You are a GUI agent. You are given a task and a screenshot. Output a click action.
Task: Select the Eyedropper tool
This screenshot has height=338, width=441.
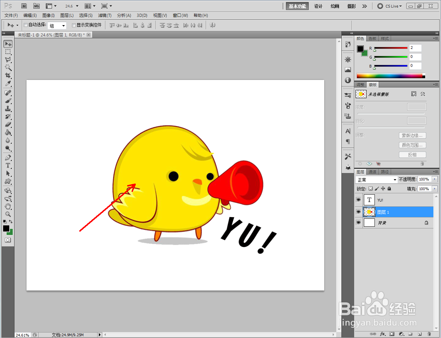coord(8,83)
